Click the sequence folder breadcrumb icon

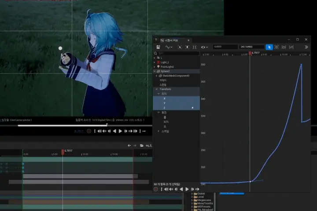[142, 146]
